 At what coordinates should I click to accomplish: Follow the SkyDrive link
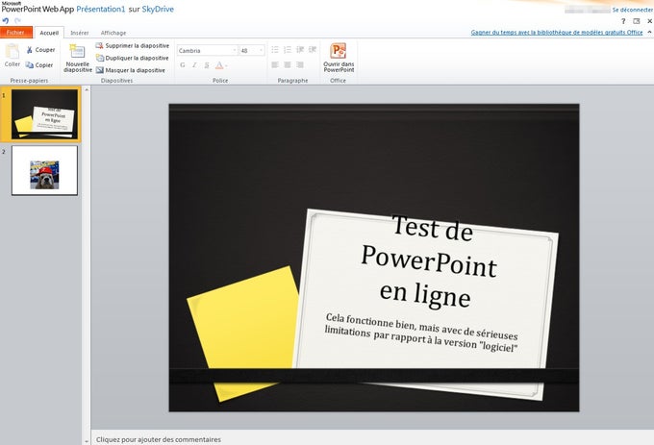158,10
